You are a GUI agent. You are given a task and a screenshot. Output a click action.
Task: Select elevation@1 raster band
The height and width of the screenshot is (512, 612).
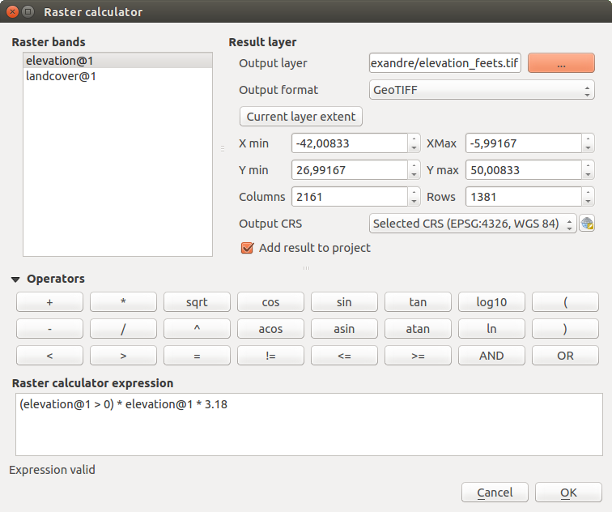[118, 61]
